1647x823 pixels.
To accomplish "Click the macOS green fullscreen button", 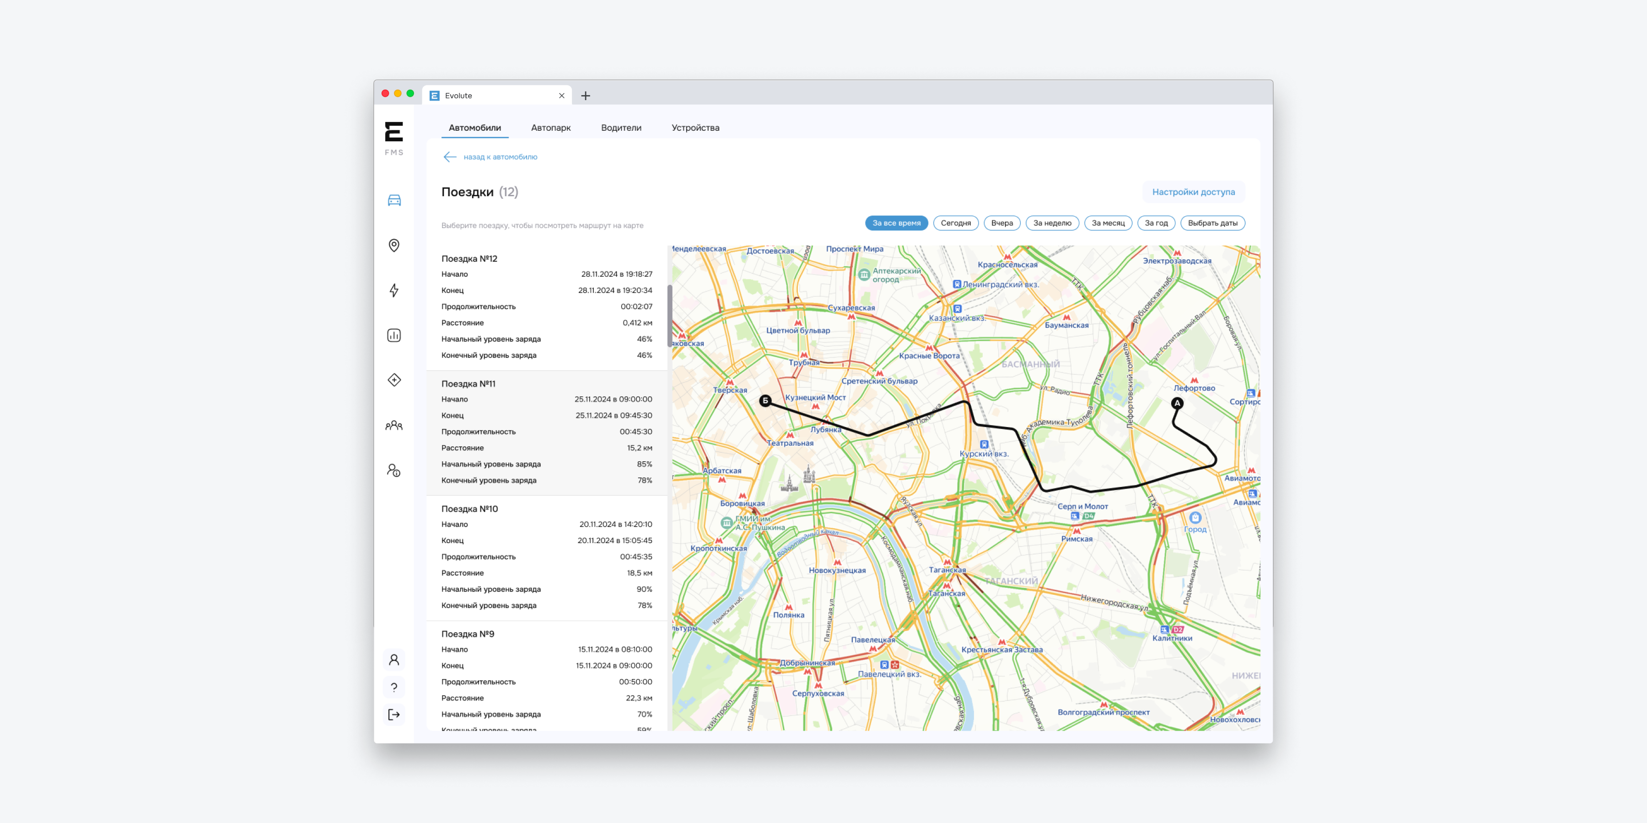I will 410,93.
